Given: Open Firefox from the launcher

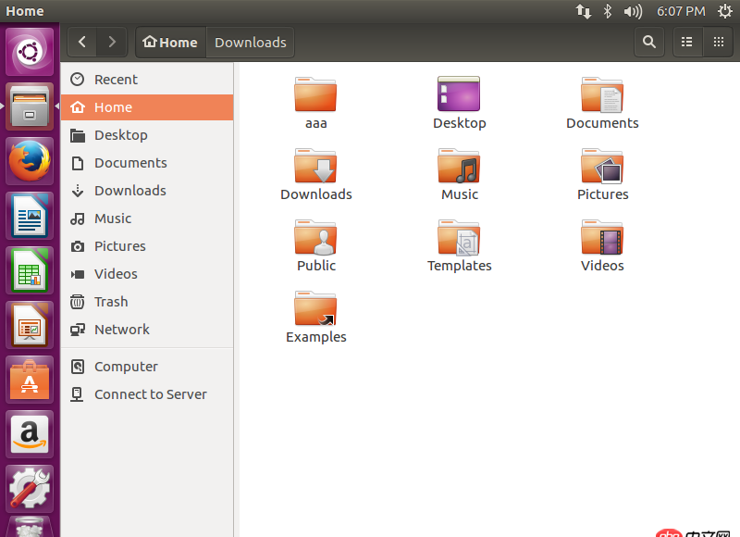Looking at the screenshot, I should click(29, 157).
